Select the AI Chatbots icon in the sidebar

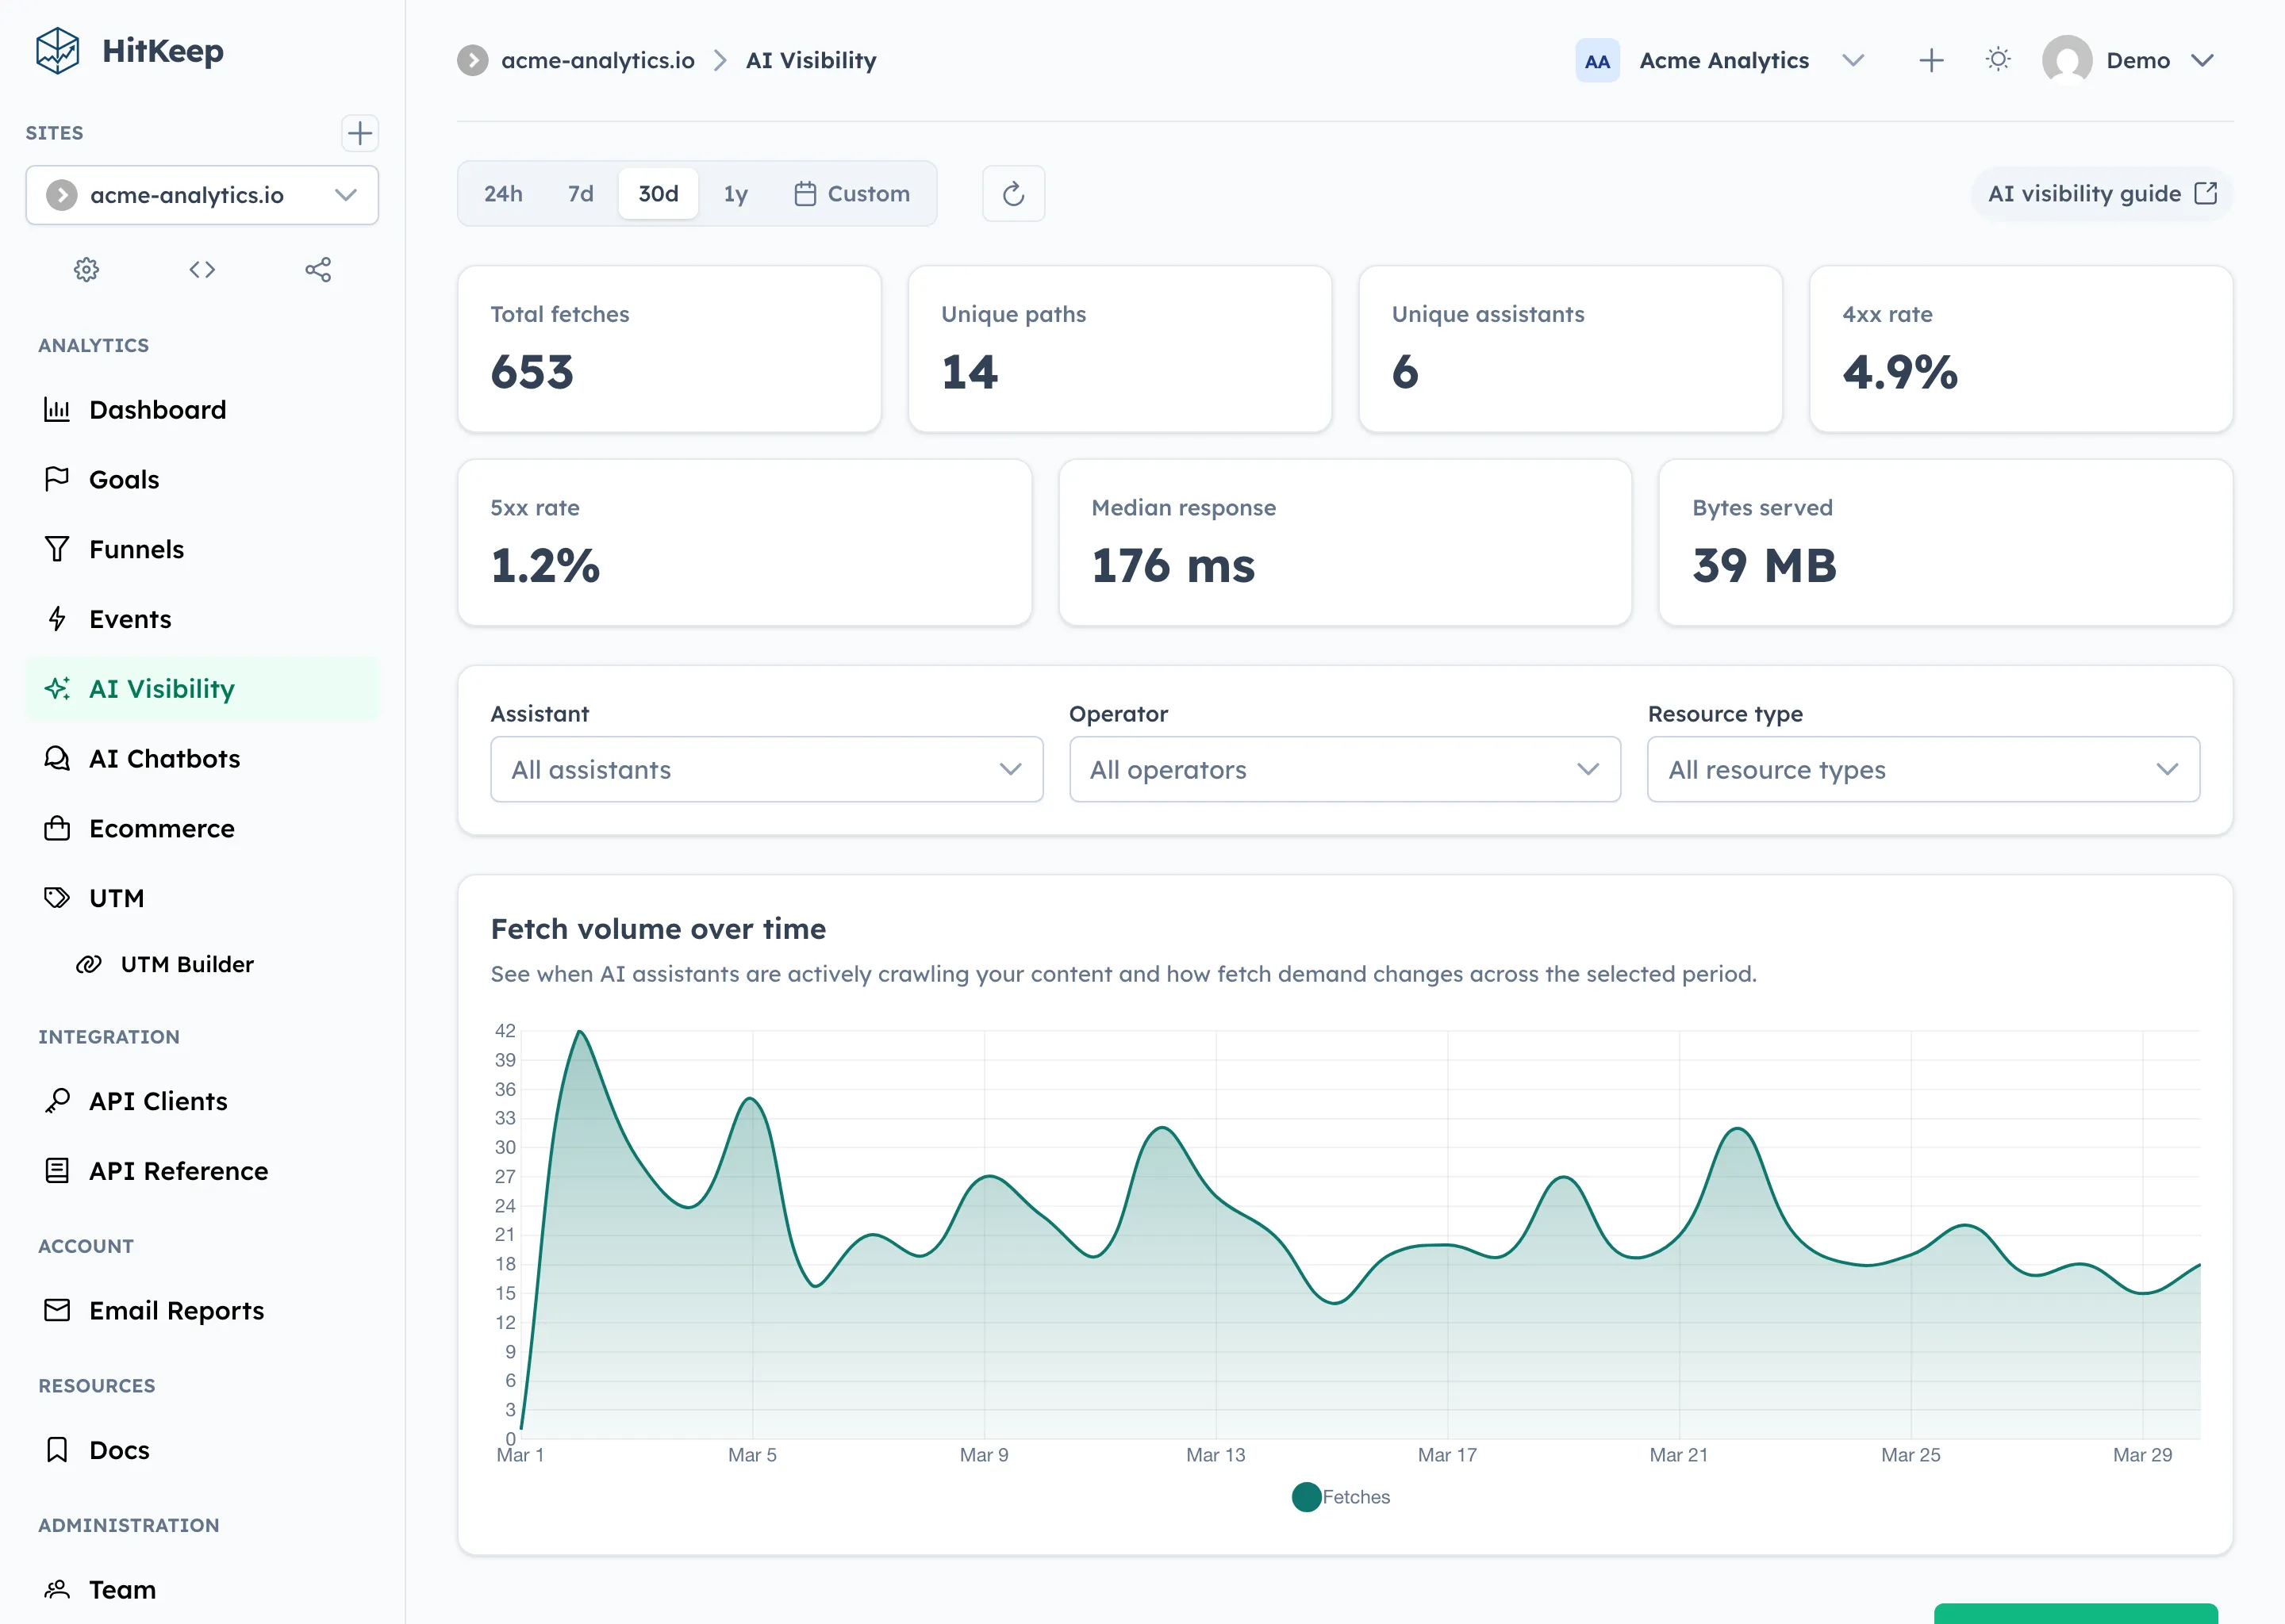coord(57,758)
